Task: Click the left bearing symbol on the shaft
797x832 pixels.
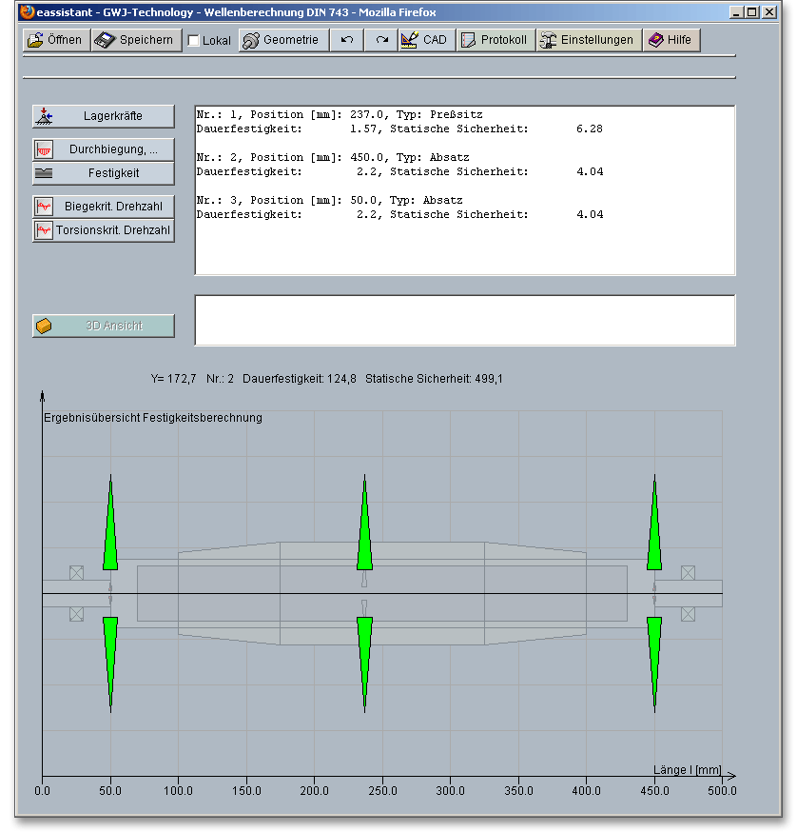Action: coord(76,573)
